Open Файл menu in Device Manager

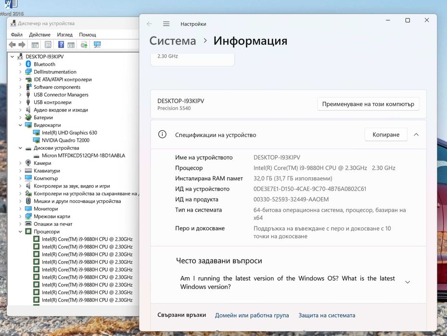[16, 35]
